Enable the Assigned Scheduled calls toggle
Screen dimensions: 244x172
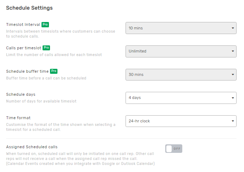173,149
